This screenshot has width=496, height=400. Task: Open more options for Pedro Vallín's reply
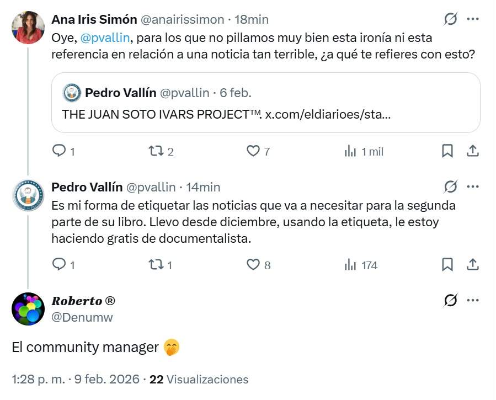(x=473, y=187)
